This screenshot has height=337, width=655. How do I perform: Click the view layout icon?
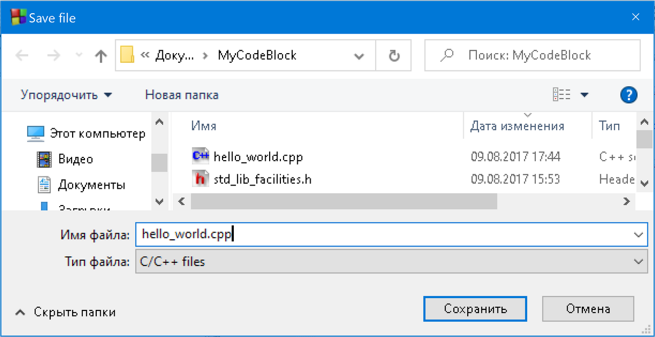pyautogui.click(x=561, y=95)
